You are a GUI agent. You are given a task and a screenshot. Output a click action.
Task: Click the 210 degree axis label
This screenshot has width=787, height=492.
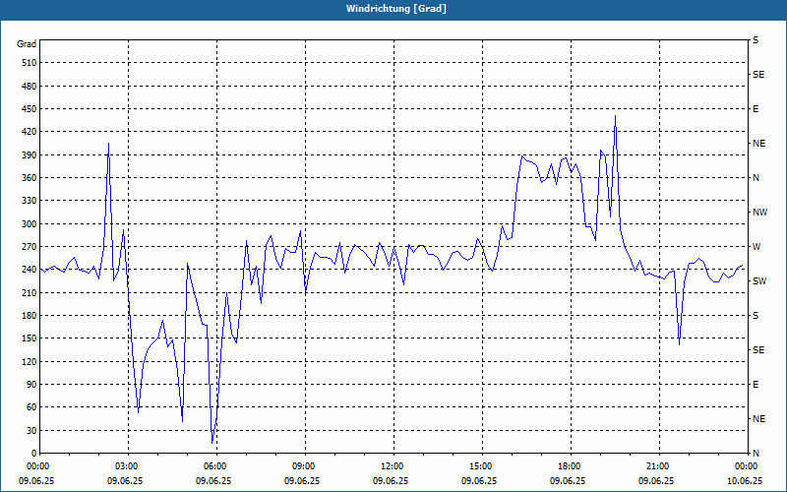pos(30,292)
